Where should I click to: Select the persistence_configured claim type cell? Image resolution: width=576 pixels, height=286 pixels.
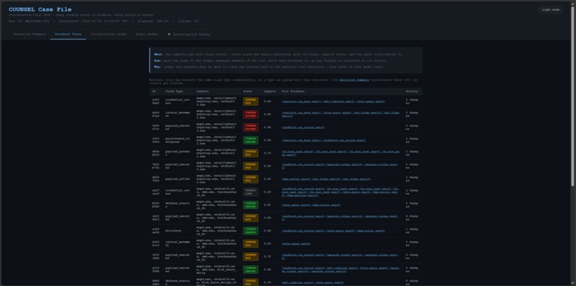177,140
